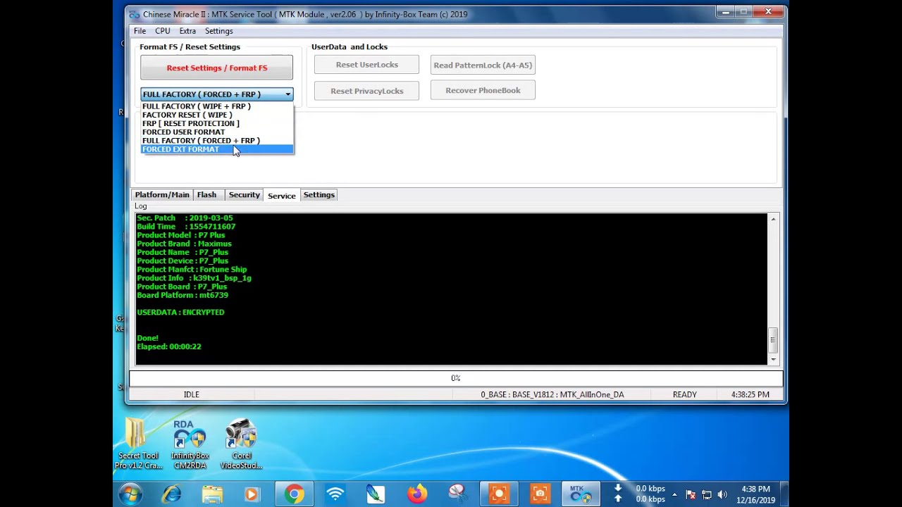Image resolution: width=902 pixels, height=507 pixels.
Task: Open the Secret Tool Pro desktop folder
Action: 138,444
